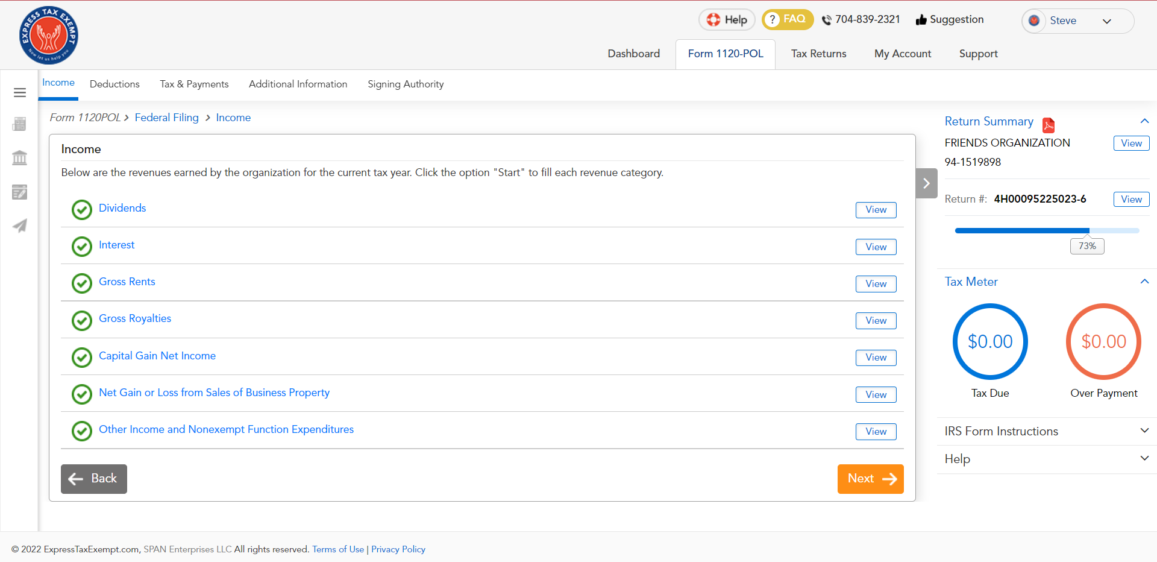The width and height of the screenshot is (1157, 562).
Task: Switch to the Signing Authority sub-tab
Action: click(406, 84)
